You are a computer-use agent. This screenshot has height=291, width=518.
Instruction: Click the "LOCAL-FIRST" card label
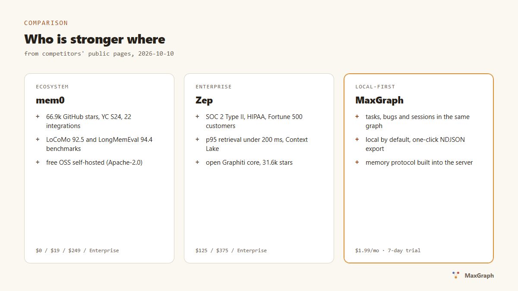[375, 87]
